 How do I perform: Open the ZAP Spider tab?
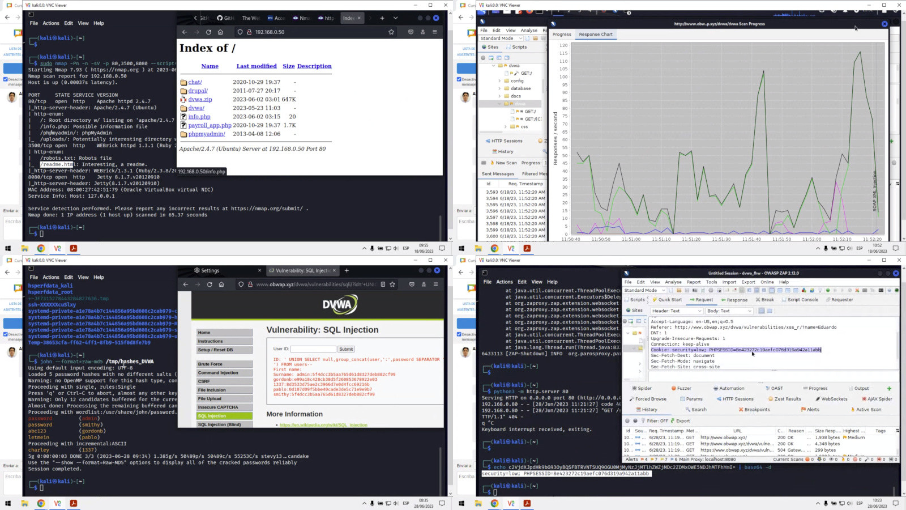coord(642,389)
